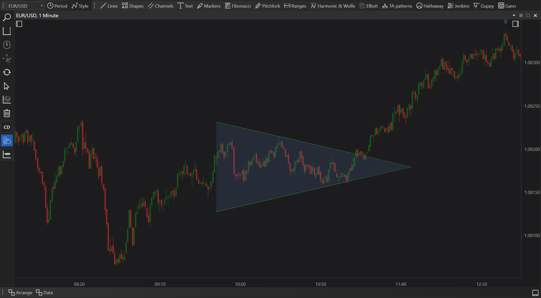
Task: Click the mouse scroll mode icon
Action: click(7, 45)
